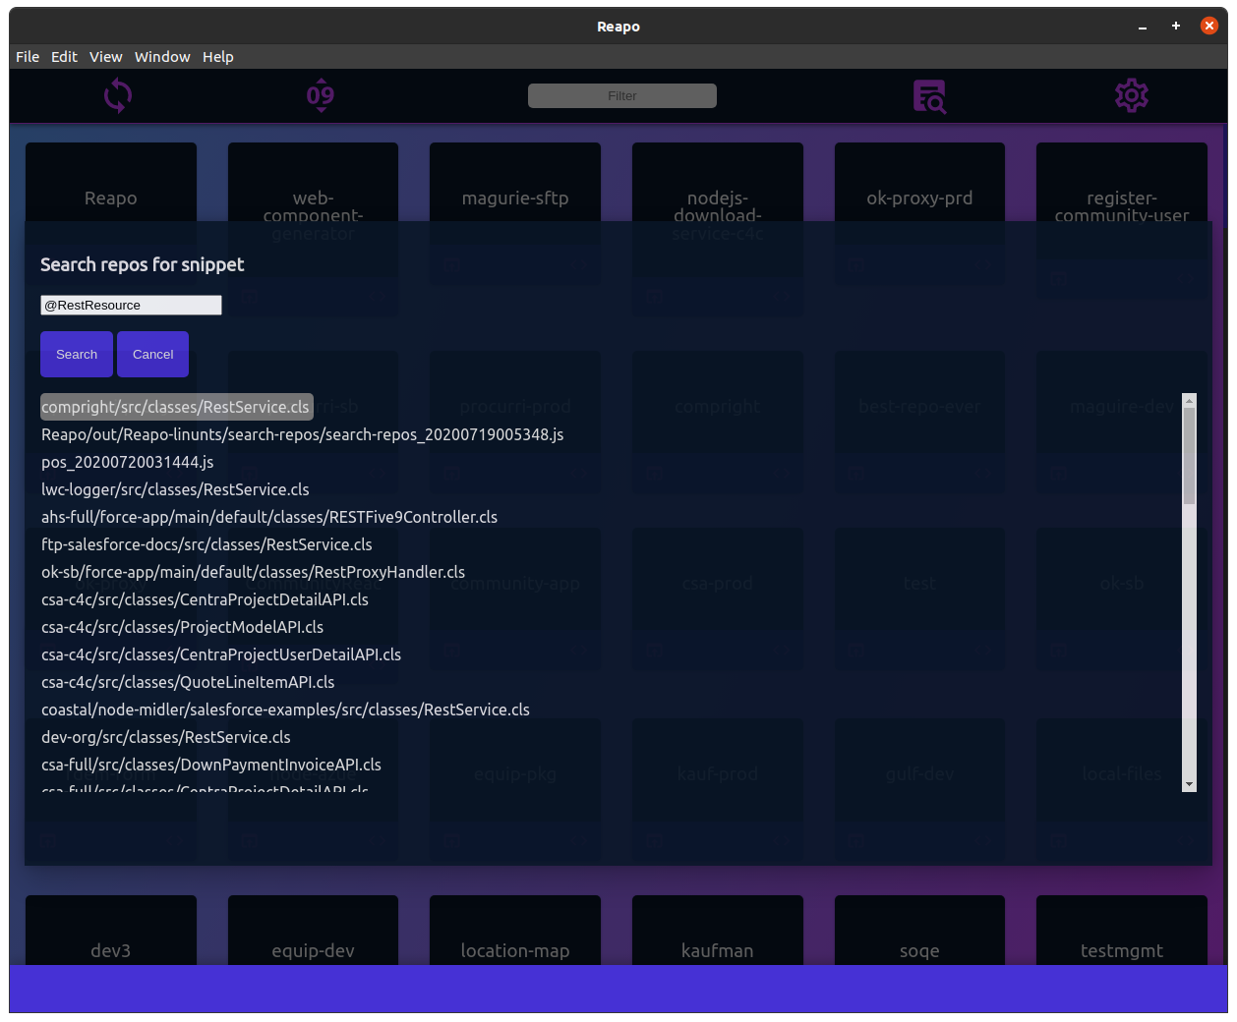
Task: Click the refresh repos sync icon
Action: click(x=118, y=95)
